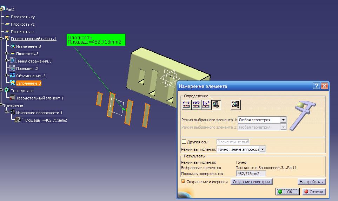This screenshot has width=338, height=201.
Task: Collapse the Тело детали node
Action: coord(1,90)
